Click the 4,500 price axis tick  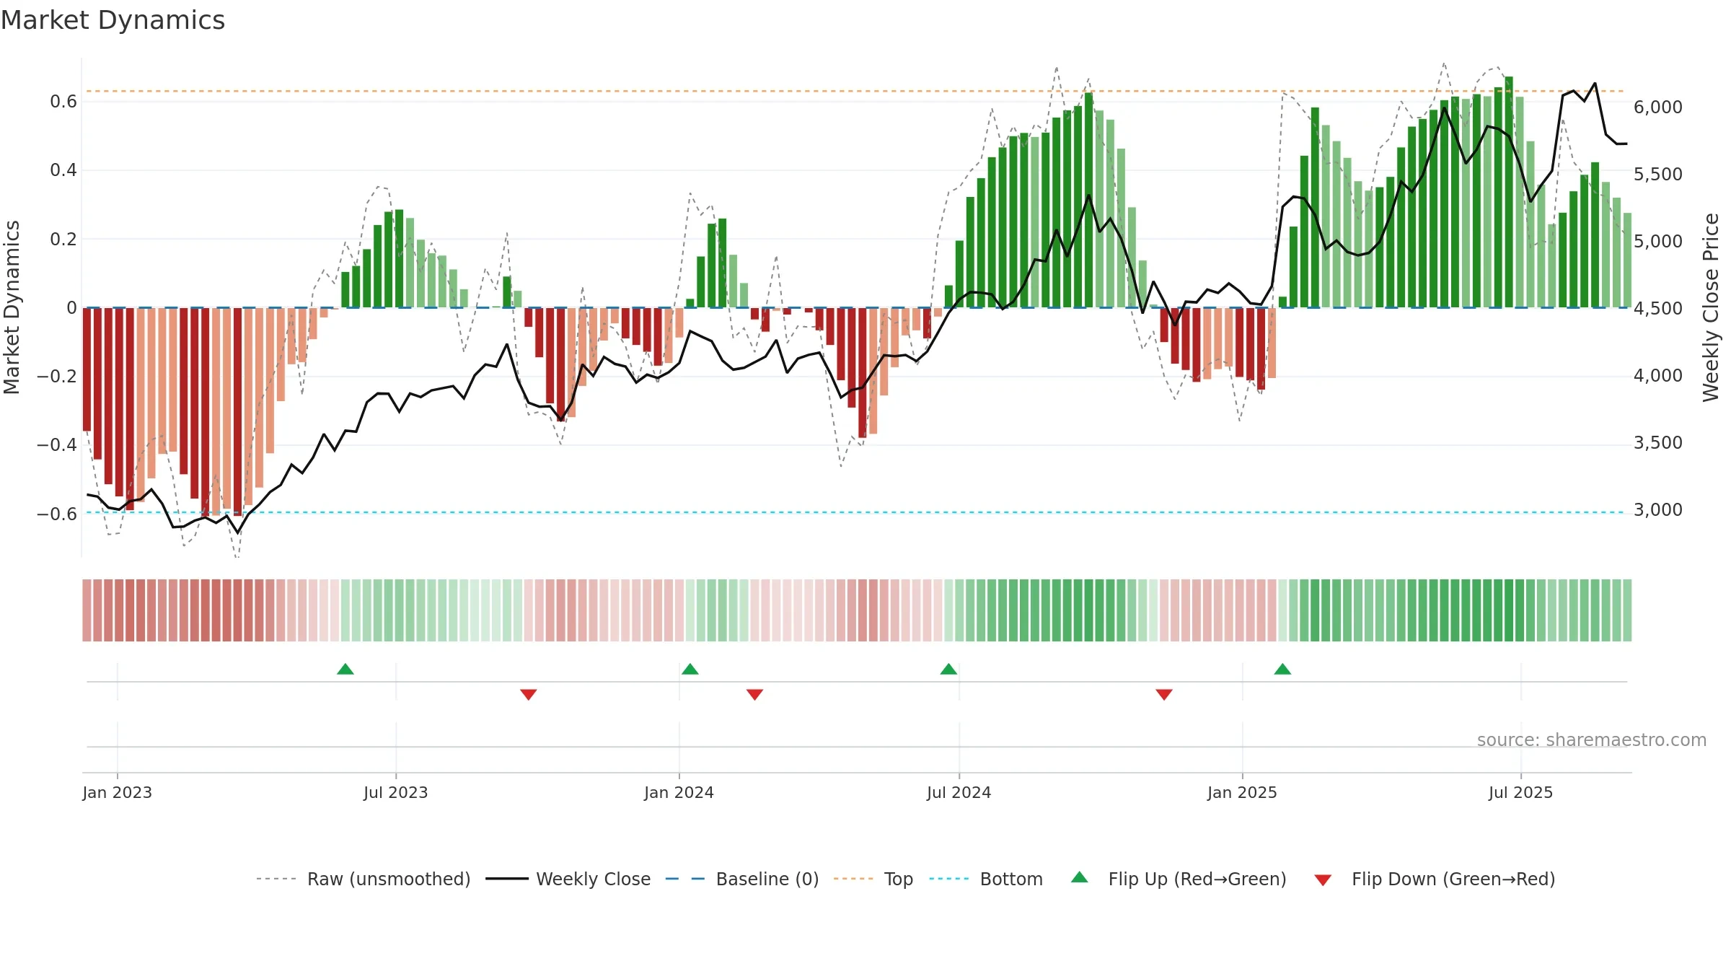(1658, 309)
